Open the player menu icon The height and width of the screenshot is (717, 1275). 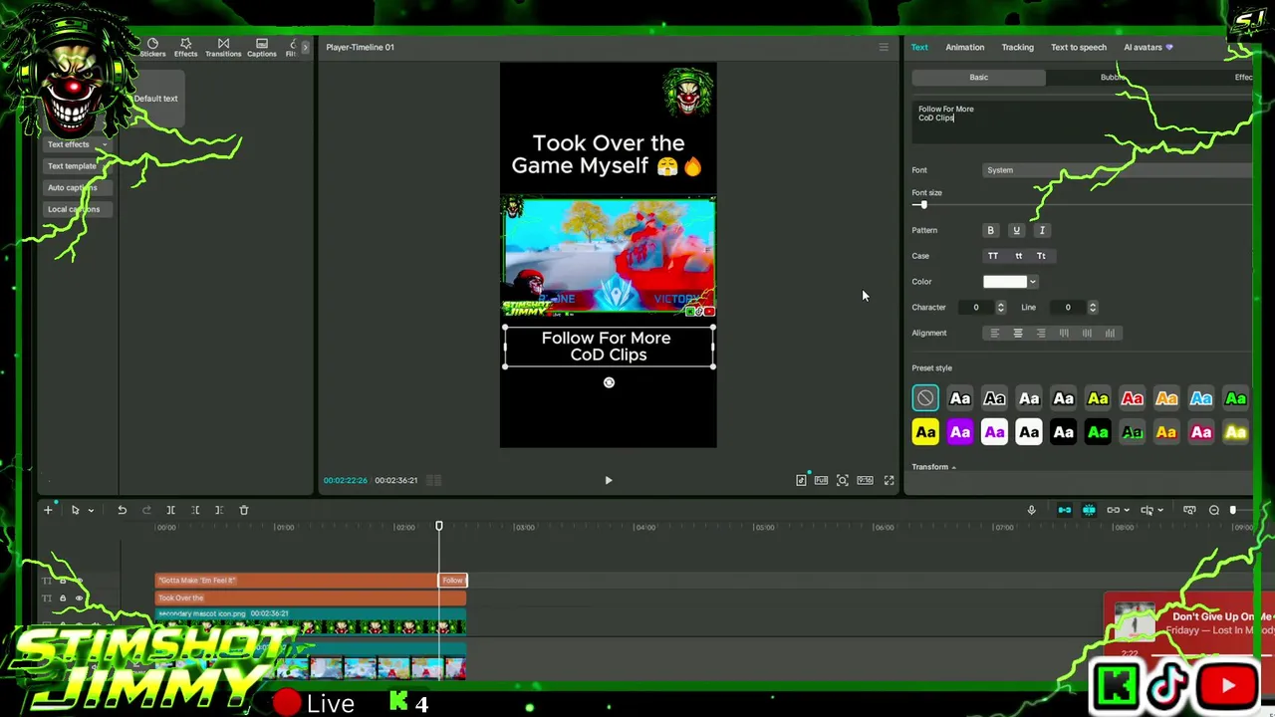click(x=883, y=47)
